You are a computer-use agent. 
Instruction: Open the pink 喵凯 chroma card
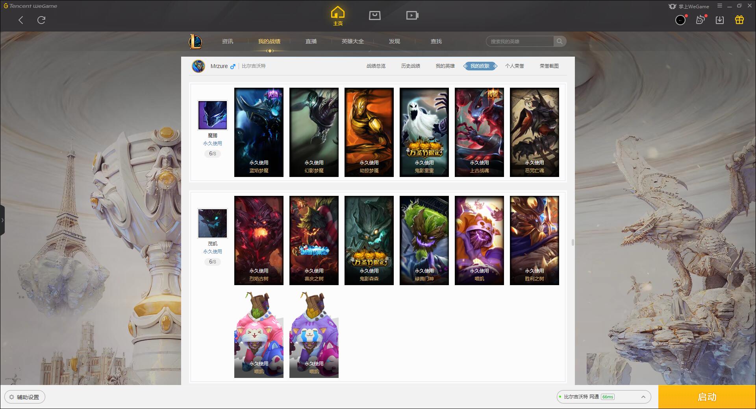tap(259, 334)
